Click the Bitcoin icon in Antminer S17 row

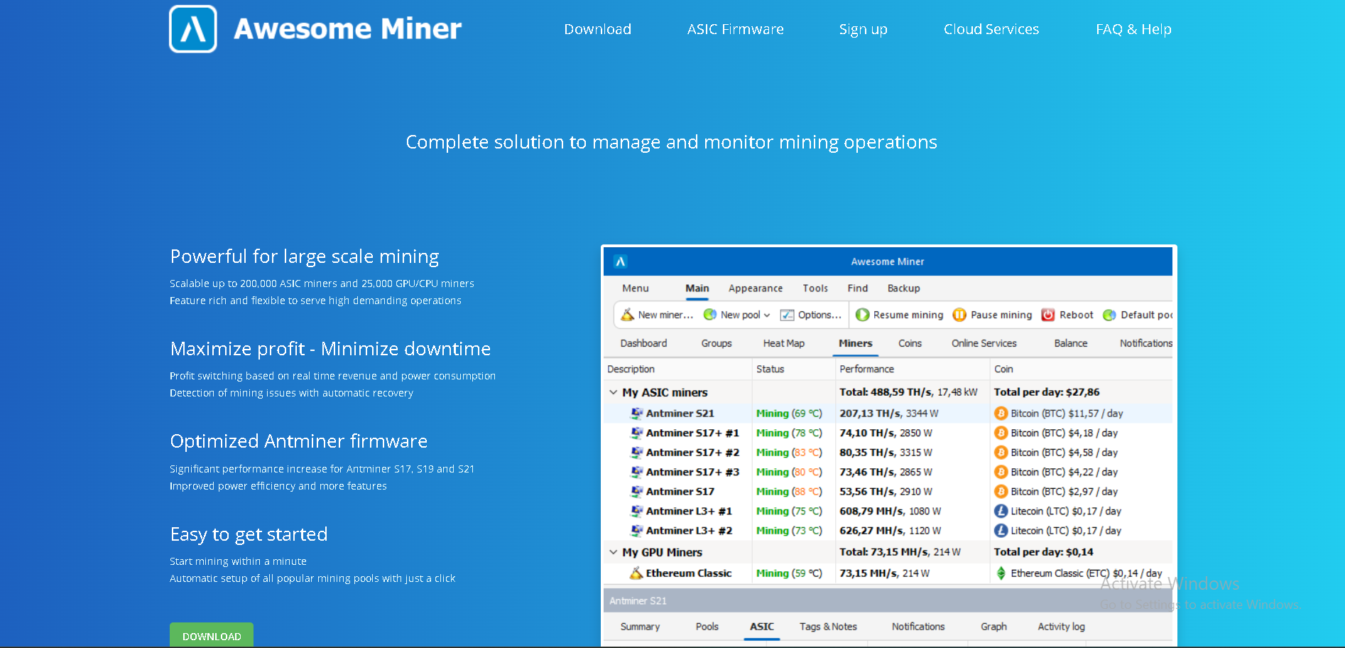1001,492
